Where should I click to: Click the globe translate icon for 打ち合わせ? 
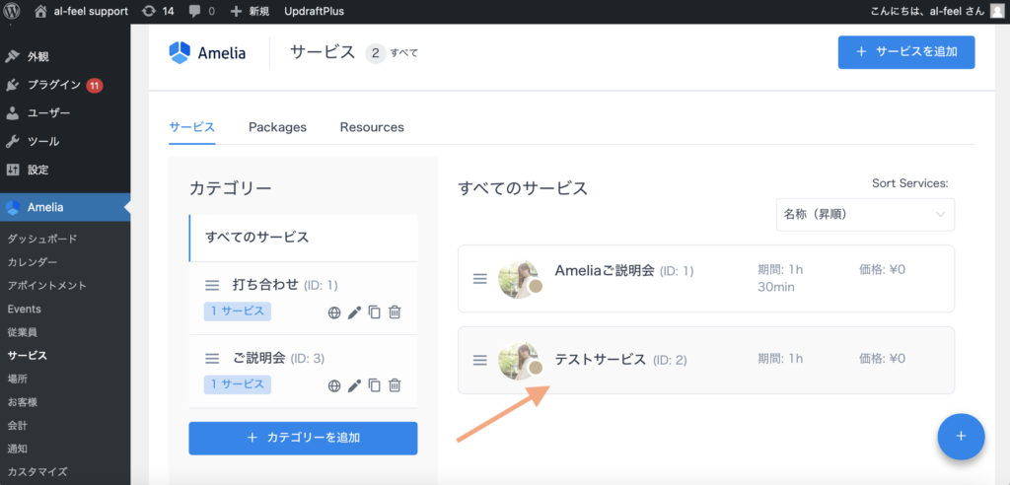(x=334, y=312)
